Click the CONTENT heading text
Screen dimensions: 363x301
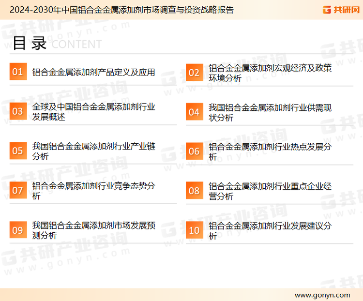point(76,44)
